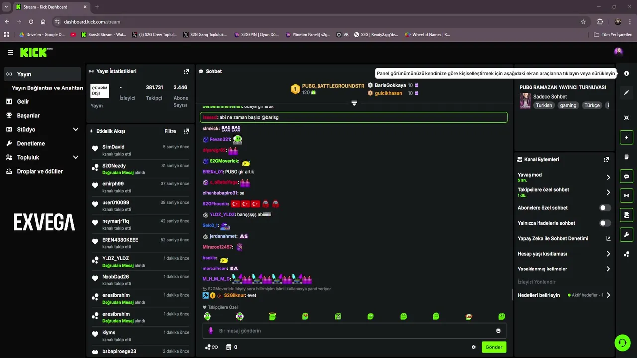Click the green headset support button
Viewport: 637px width, 358px height.
622,342
